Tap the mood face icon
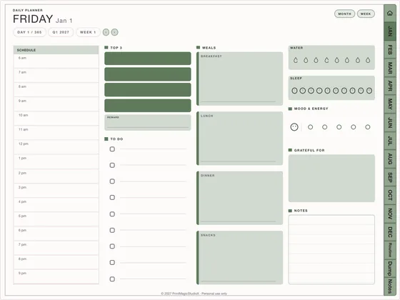This screenshot has width=400, height=300. pos(294,127)
